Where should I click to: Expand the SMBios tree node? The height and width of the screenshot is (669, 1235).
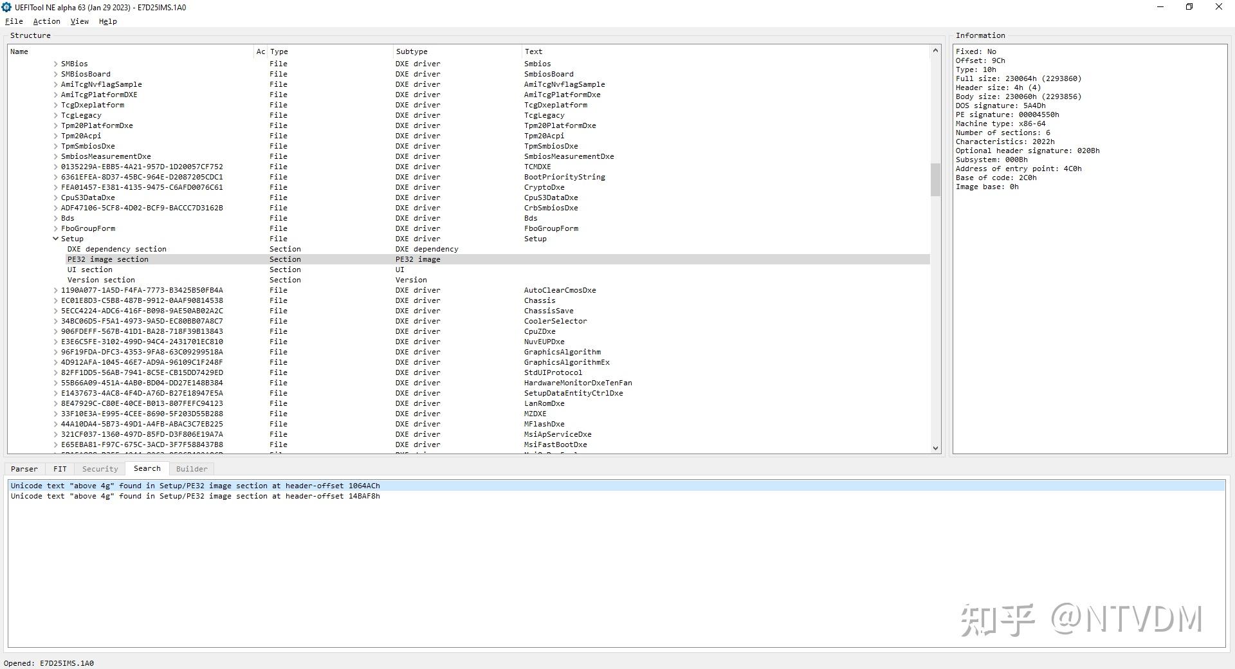coord(55,63)
